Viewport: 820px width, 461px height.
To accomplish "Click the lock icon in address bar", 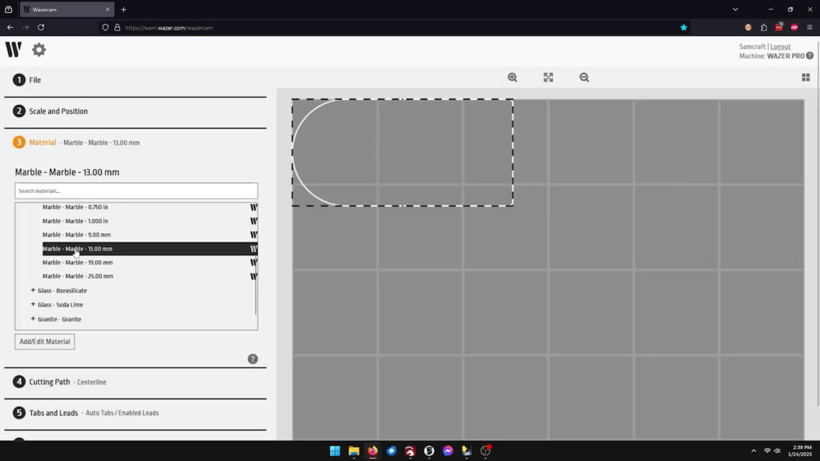I will point(117,28).
